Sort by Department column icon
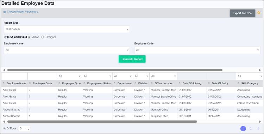This screenshot has height=134, width=264. tap(114, 83)
